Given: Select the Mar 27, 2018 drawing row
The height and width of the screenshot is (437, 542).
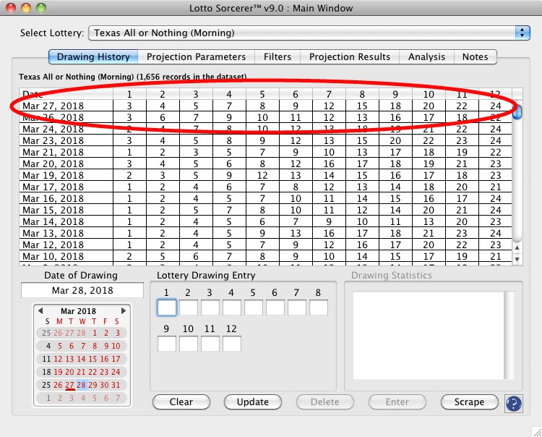Looking at the screenshot, I should coord(265,106).
